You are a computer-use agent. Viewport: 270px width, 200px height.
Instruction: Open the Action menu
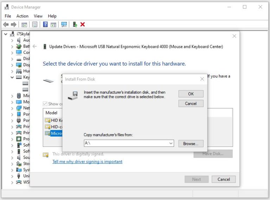pyautogui.click(x=22, y=16)
